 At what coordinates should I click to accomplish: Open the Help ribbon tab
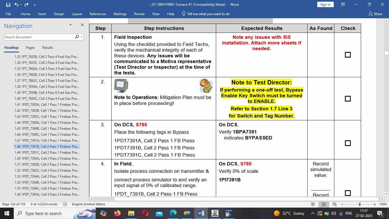[x=171, y=14]
